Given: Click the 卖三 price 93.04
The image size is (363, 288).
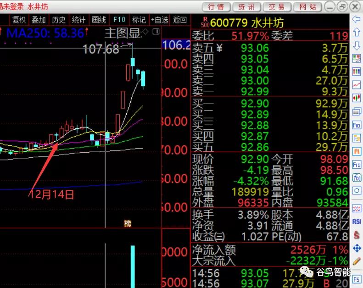Looking at the screenshot, I should click(255, 70).
